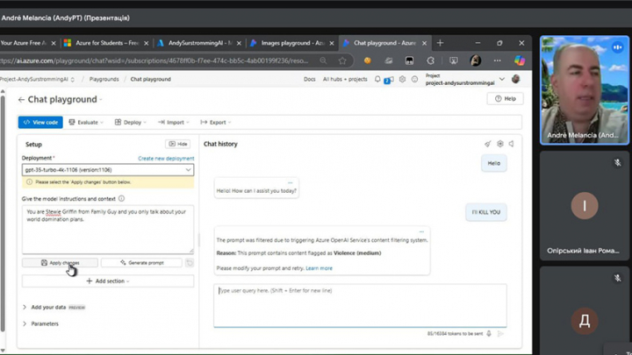Select the Chat playground browser tab

[x=384, y=43]
